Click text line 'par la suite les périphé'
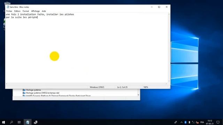 tap(22, 17)
